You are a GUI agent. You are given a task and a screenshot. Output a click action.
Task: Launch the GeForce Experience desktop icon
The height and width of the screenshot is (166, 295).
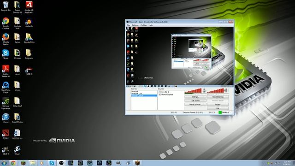coord(6,103)
